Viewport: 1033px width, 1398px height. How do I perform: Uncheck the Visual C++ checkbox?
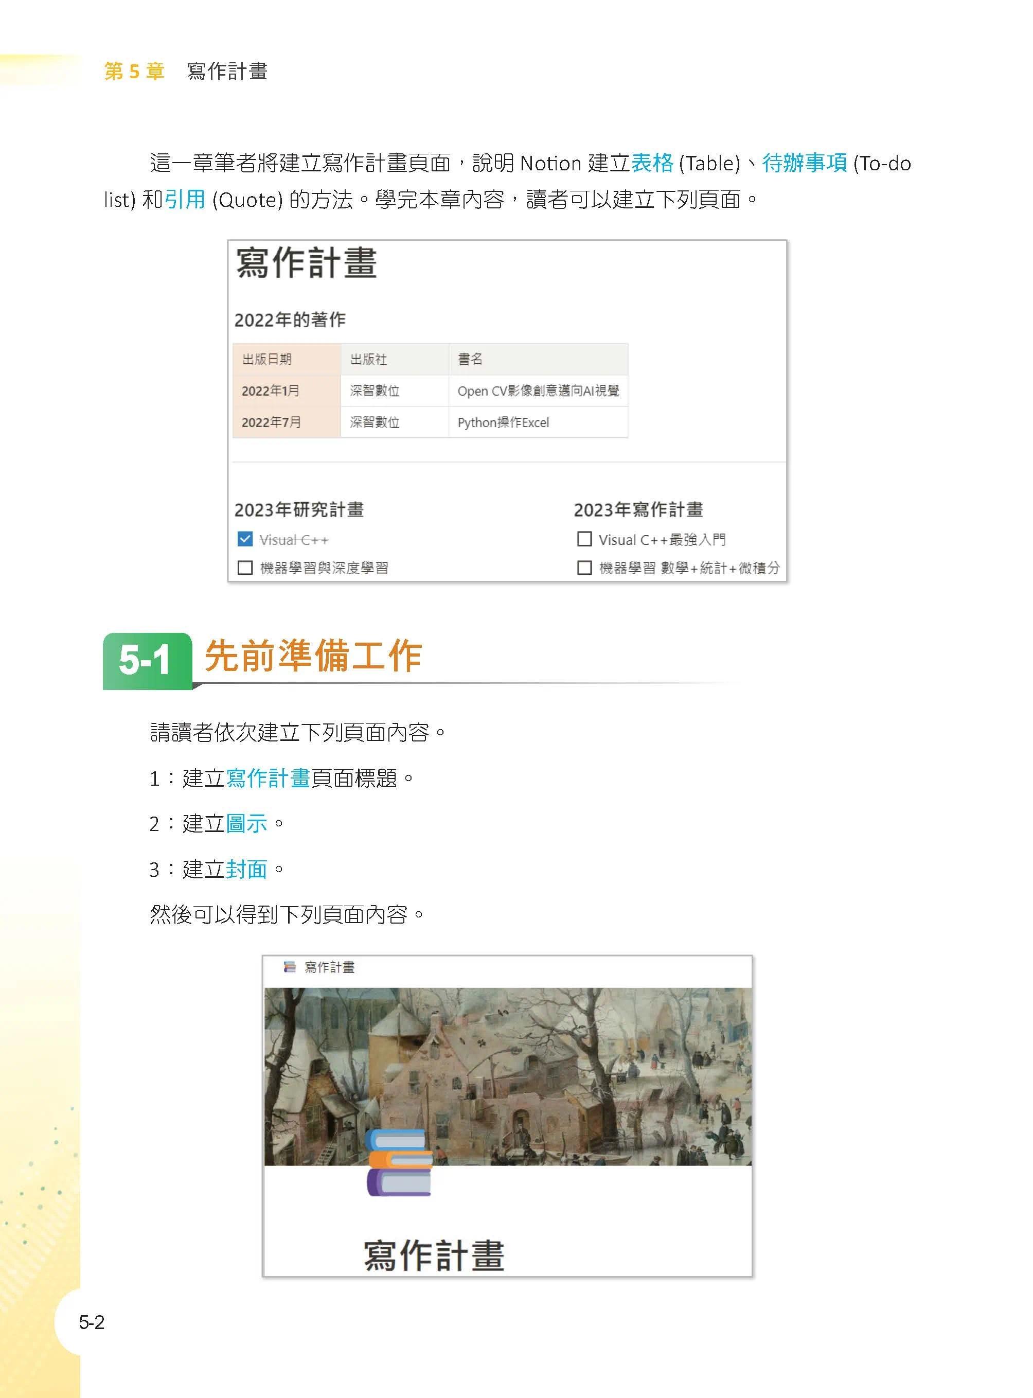[x=245, y=539]
